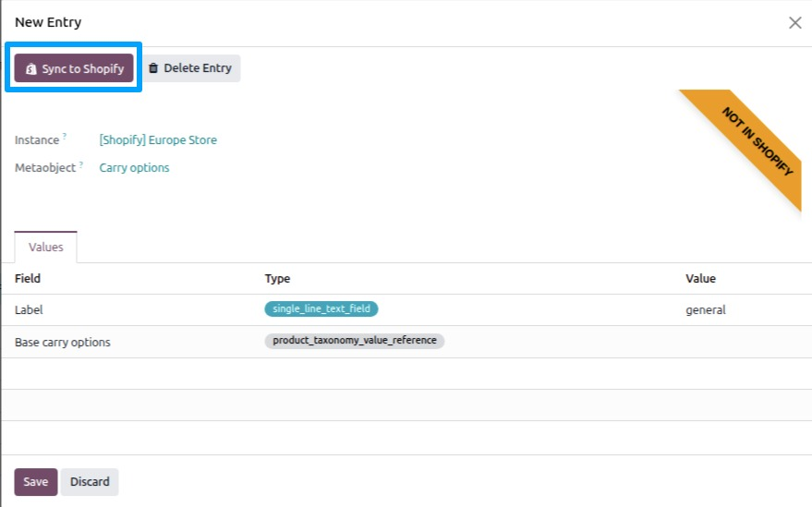Image resolution: width=812 pixels, height=507 pixels.
Task: Select the Label field row cell
Action: click(x=29, y=310)
